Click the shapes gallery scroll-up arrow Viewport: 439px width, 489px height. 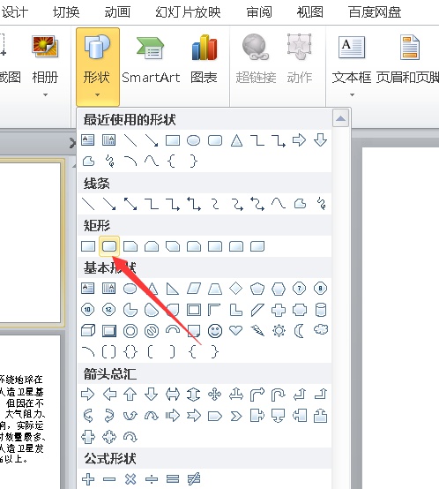point(340,118)
